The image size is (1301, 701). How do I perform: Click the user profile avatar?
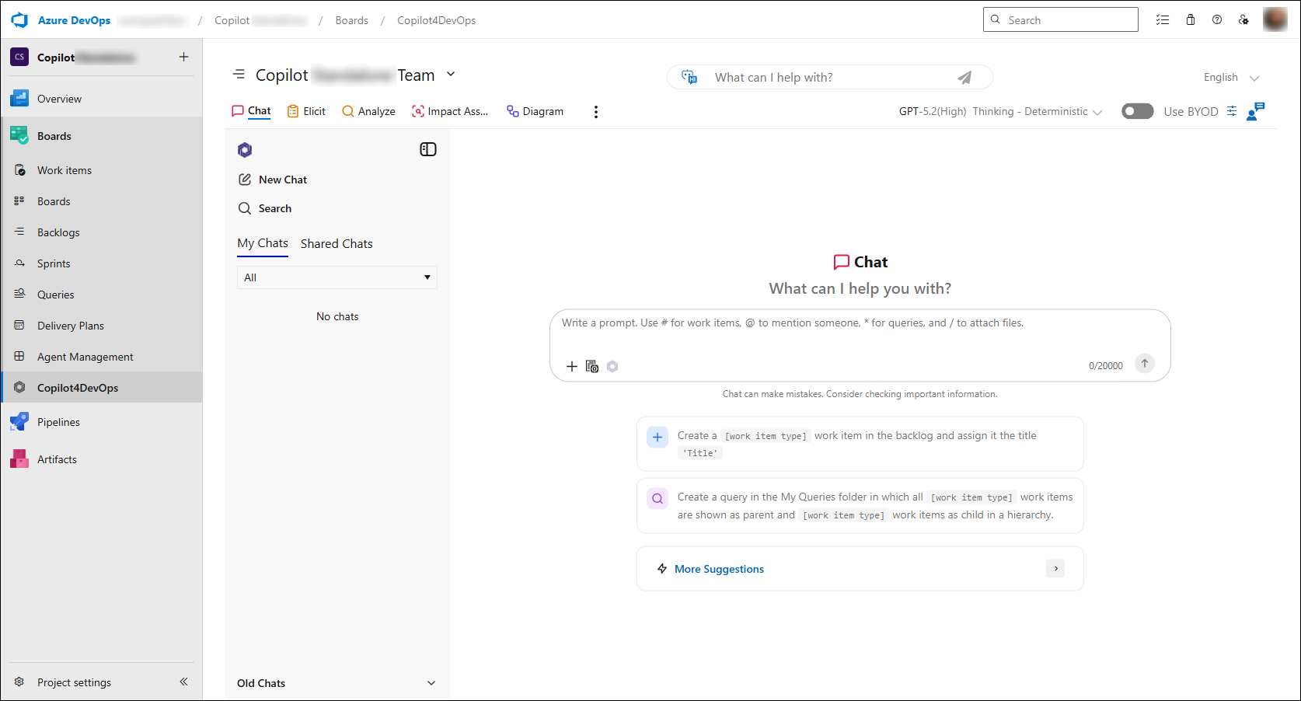point(1275,19)
